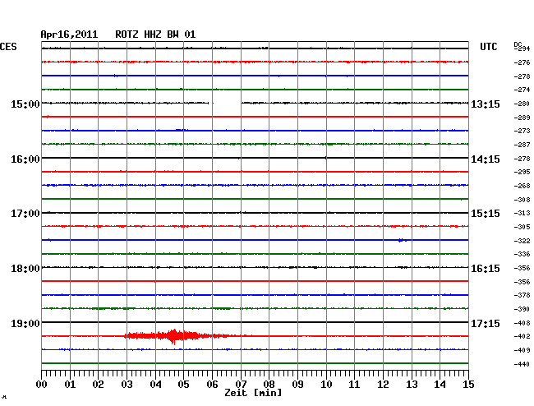Click the 16:00 local time label
Image resolution: width=534 pixels, height=406 pixels.
(x=25, y=159)
